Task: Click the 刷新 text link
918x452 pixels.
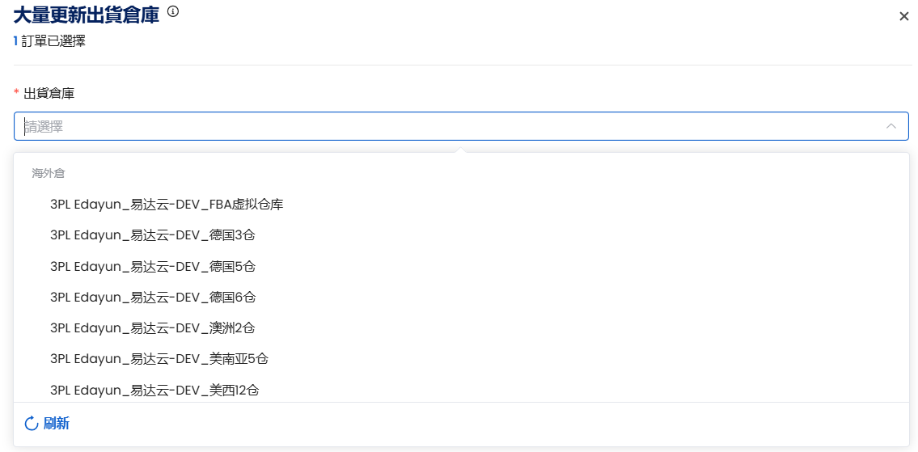Action: pos(57,424)
